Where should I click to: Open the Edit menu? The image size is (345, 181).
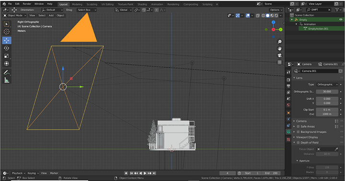(17, 4)
